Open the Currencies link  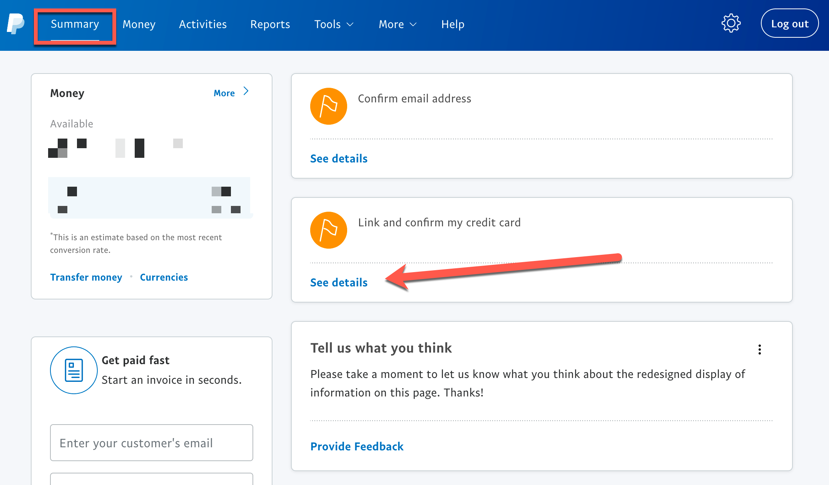tap(164, 277)
